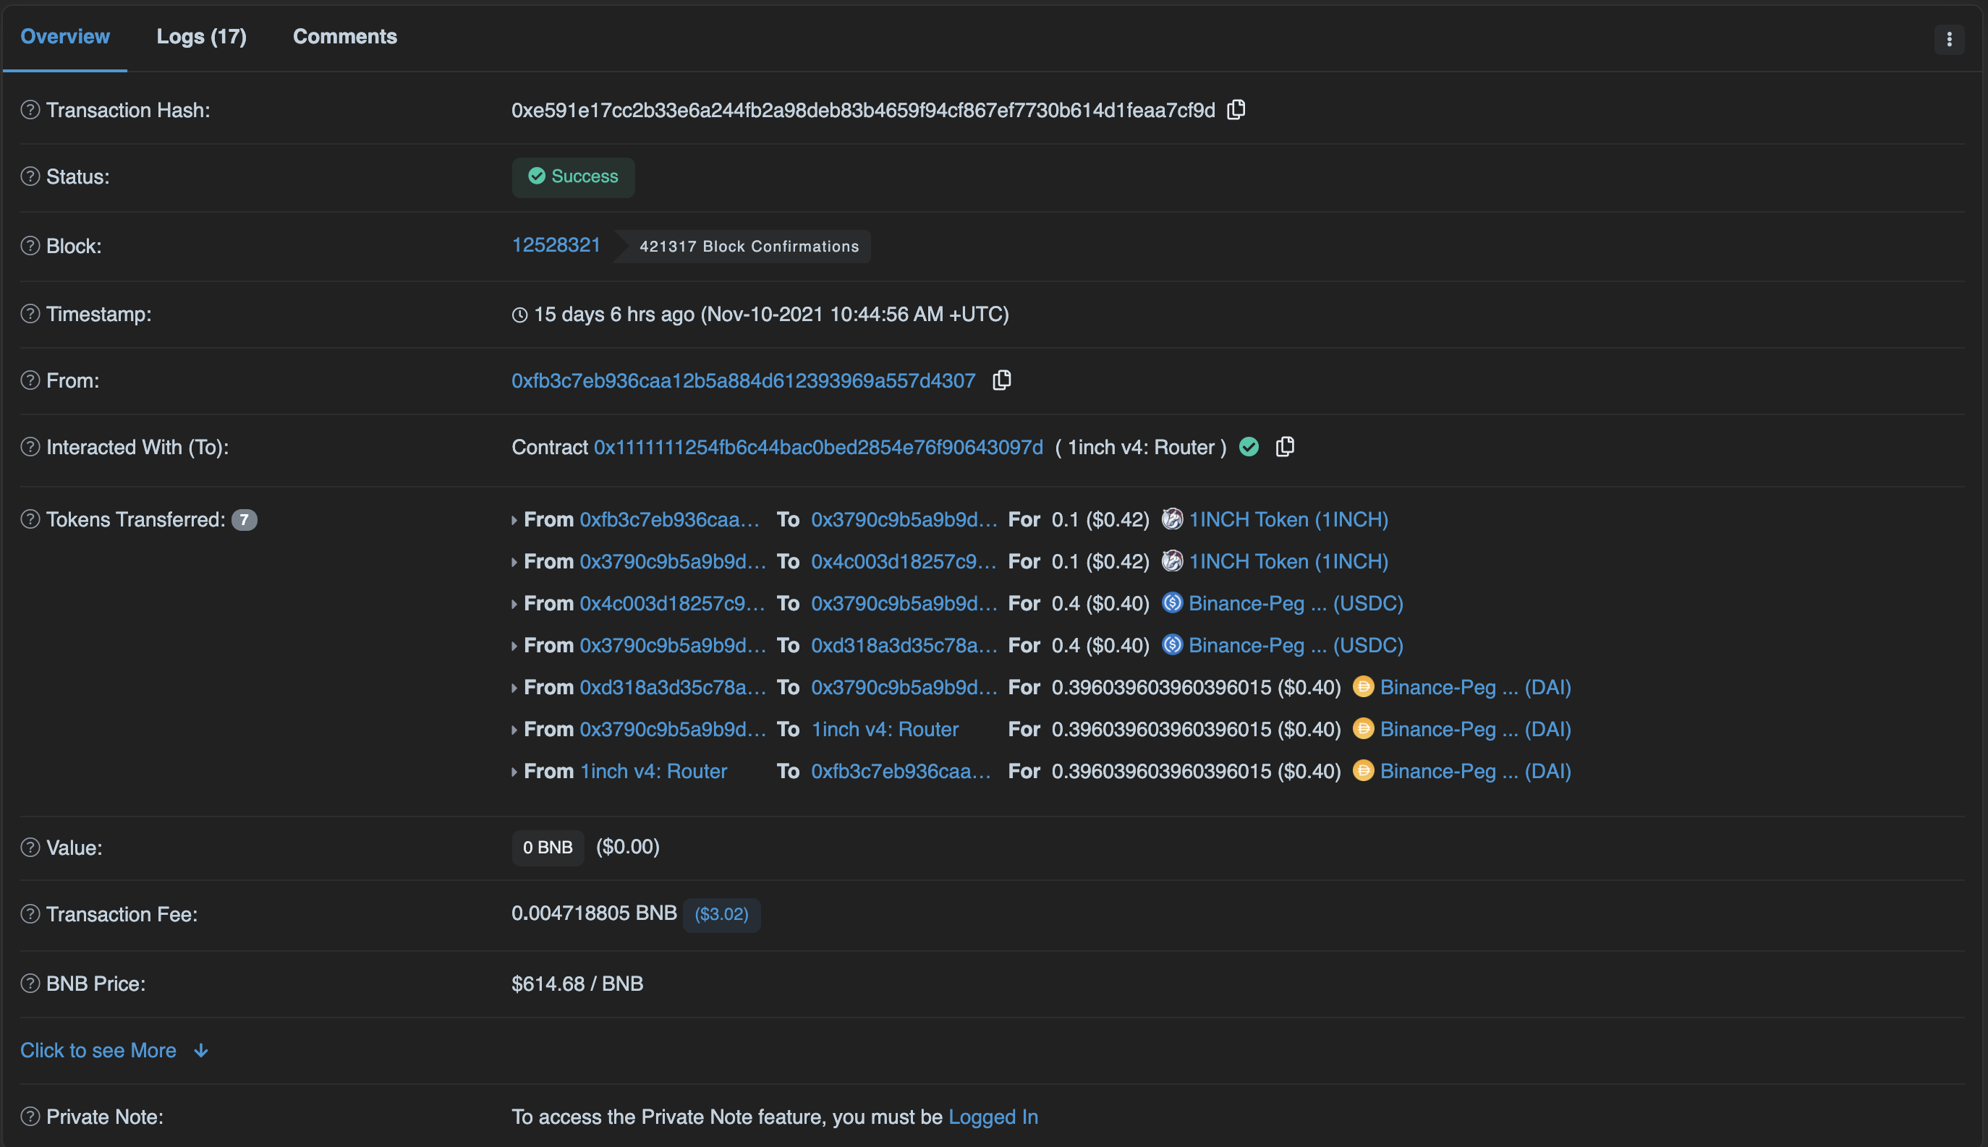This screenshot has width=1988, height=1147.
Task: Click help icon next to Private Note
Action: point(30,1117)
